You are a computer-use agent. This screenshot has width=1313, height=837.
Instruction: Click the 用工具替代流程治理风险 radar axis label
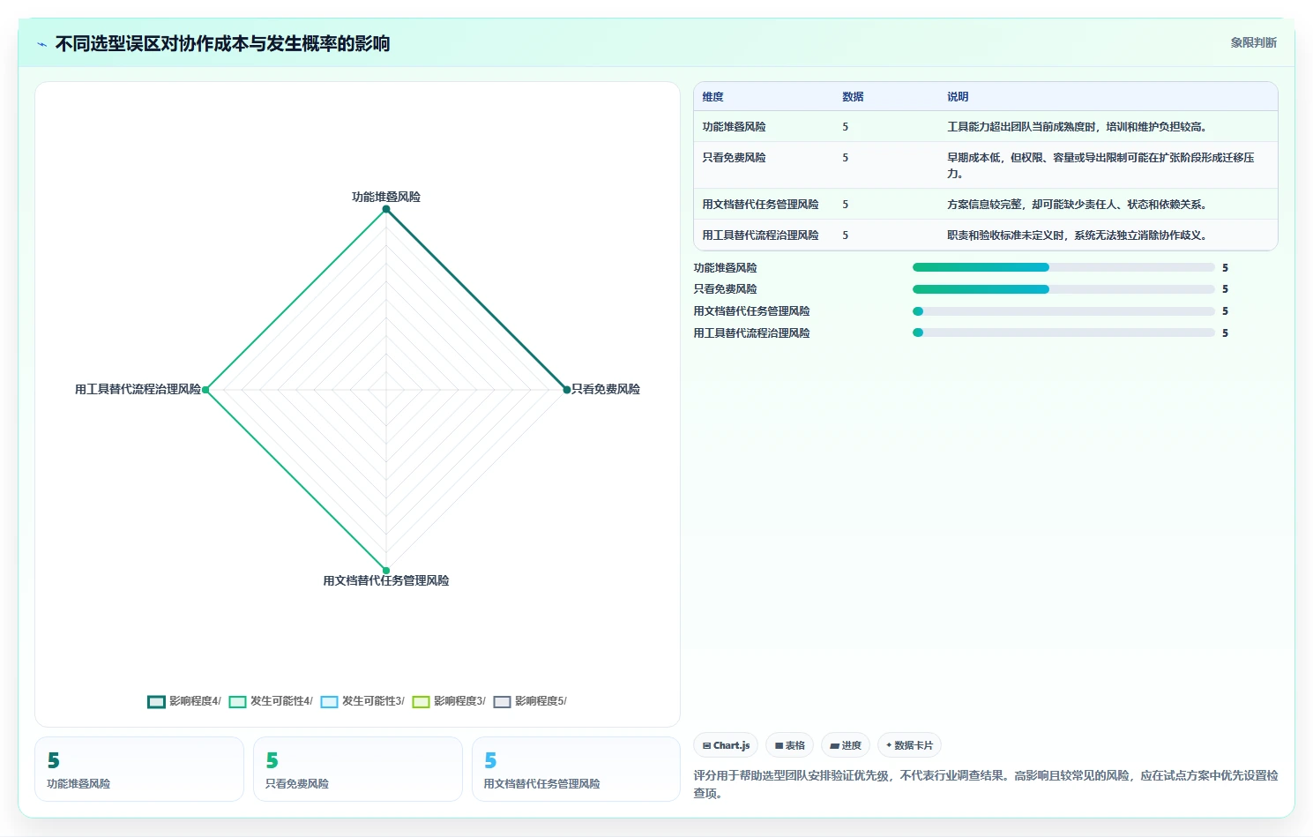(x=138, y=389)
